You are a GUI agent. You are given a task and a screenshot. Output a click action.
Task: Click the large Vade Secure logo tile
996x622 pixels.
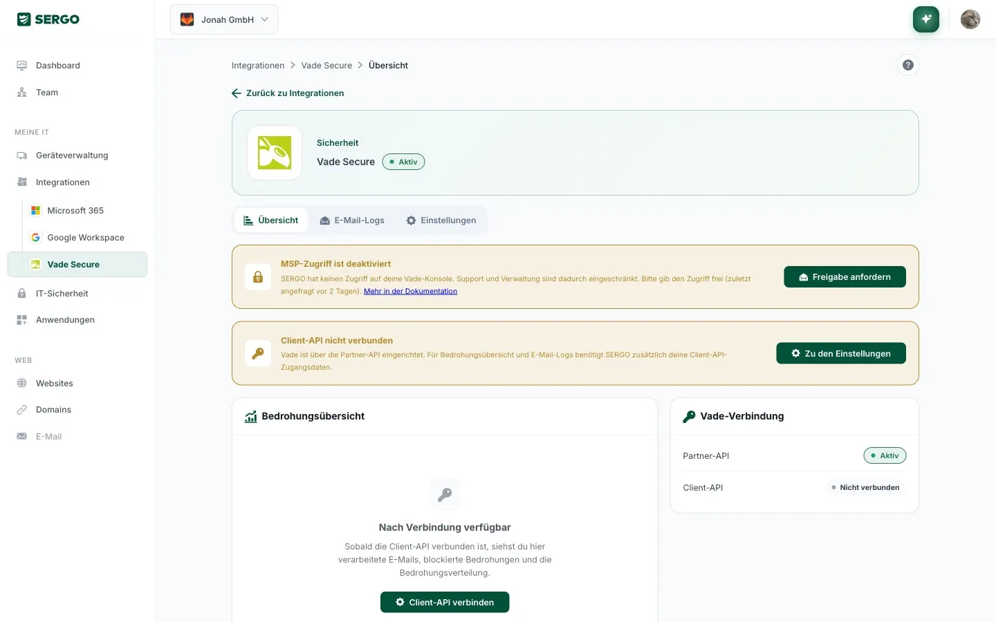[x=275, y=153]
